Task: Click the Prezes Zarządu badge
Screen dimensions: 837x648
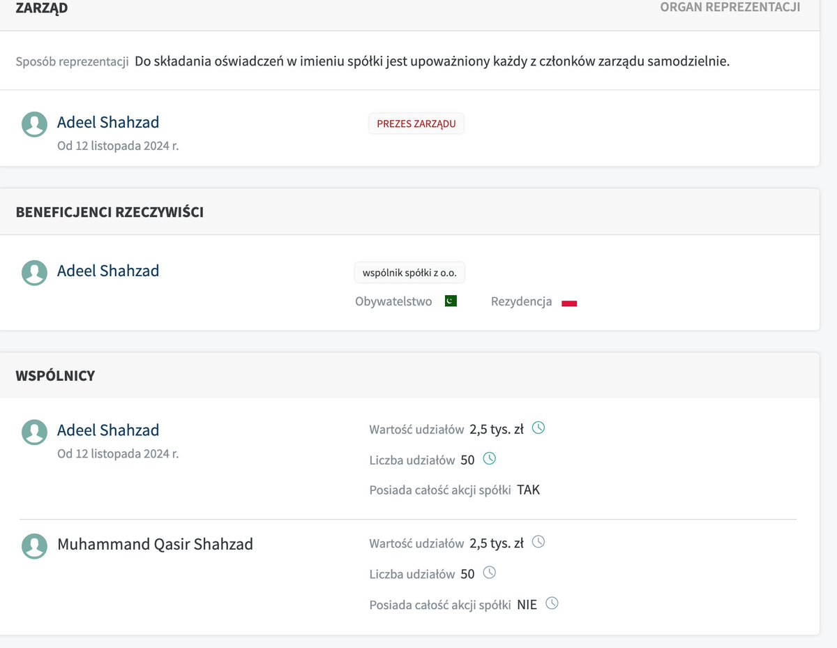Action: click(x=416, y=123)
